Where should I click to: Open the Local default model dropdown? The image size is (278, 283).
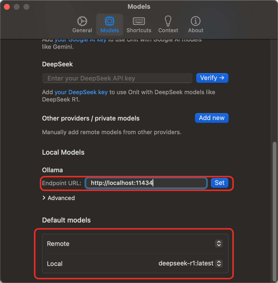tap(219, 263)
